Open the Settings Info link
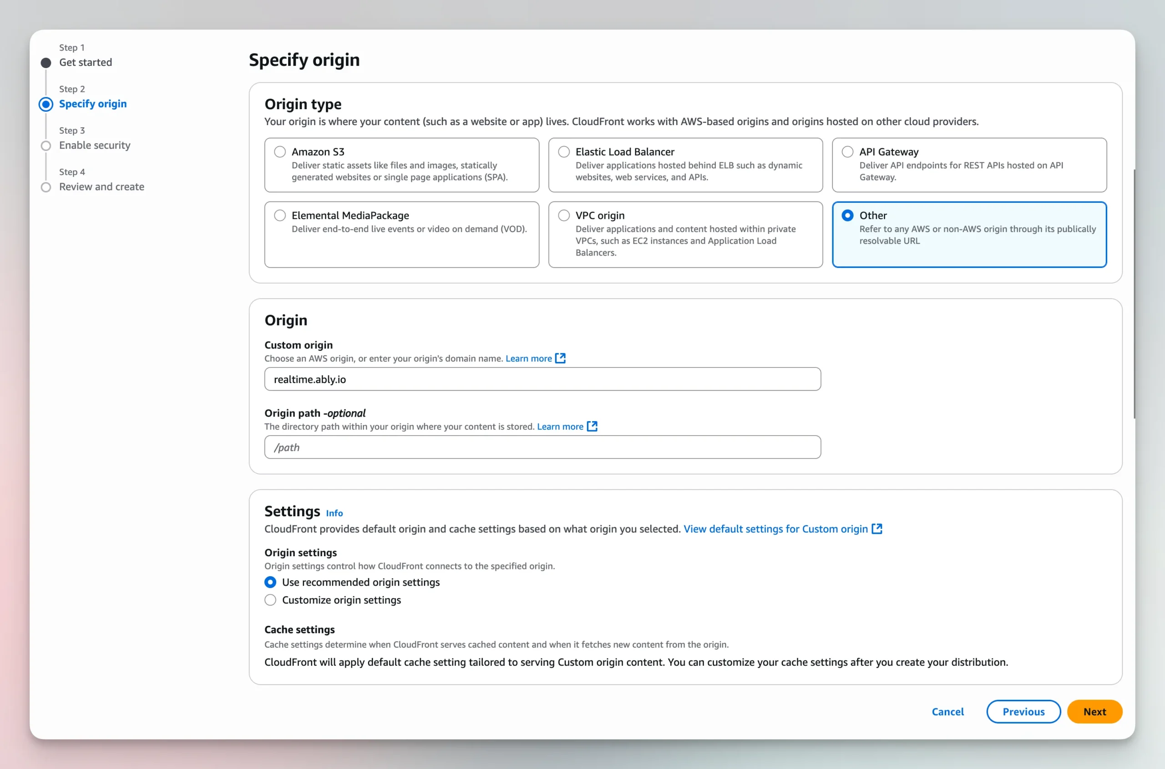Viewport: 1165px width, 769px height. click(x=334, y=513)
